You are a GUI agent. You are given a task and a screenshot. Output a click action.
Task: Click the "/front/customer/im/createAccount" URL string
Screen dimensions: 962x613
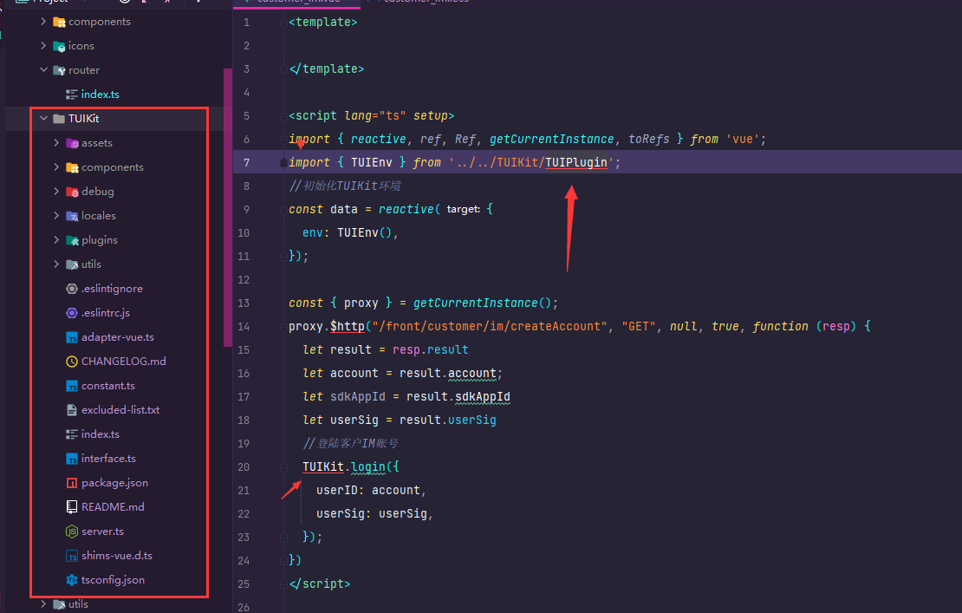tap(489, 327)
